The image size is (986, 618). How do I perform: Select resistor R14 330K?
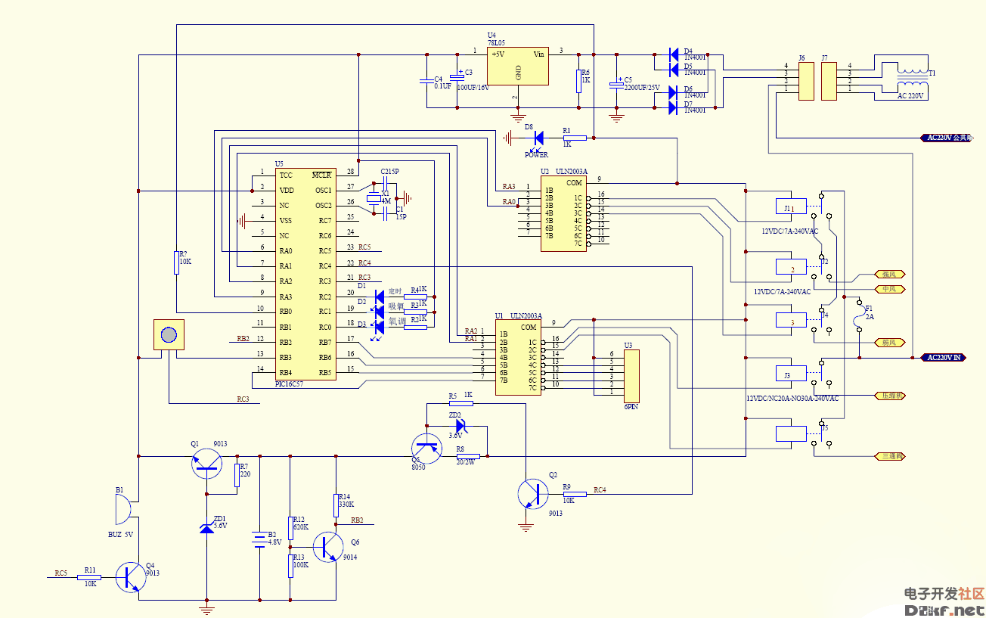(336, 505)
